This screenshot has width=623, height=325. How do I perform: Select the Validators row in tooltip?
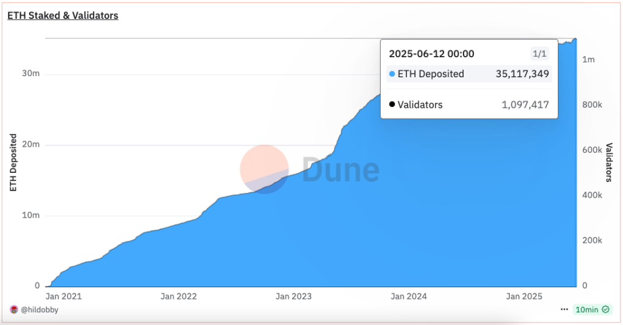(x=468, y=105)
